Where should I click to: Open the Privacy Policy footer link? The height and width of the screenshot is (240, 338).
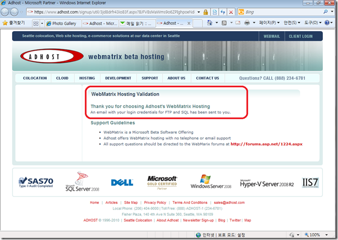[155, 203]
